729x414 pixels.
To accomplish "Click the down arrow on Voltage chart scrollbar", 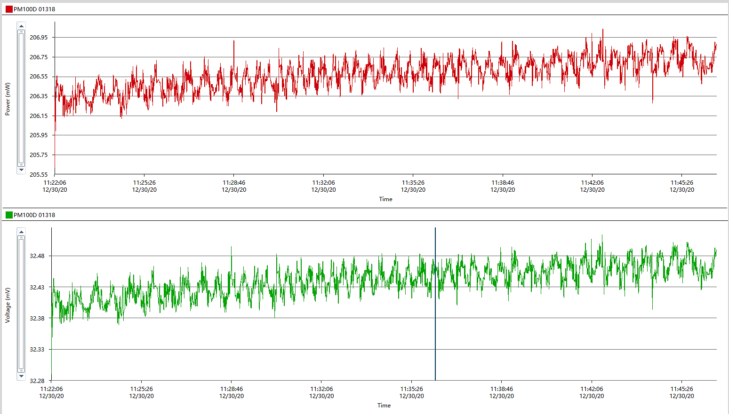I will click(x=21, y=376).
